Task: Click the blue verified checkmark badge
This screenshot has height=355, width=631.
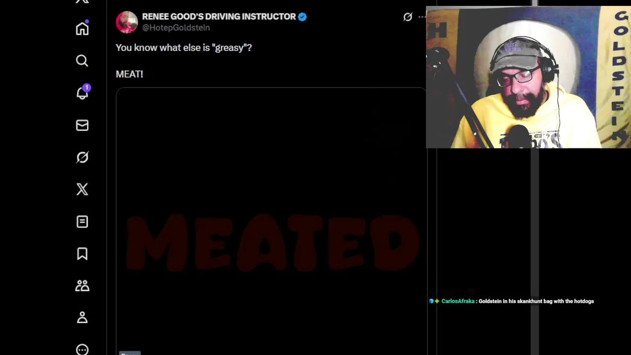Action: click(302, 17)
